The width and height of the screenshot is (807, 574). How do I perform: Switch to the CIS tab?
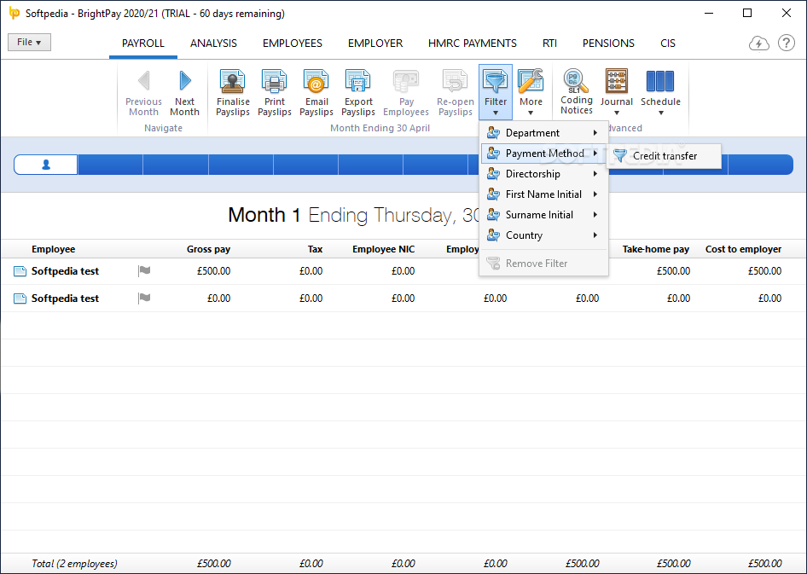668,43
